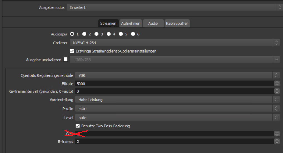The height and width of the screenshot is (153, 283).
Task: Click the Streamen tab
Action: (108, 24)
